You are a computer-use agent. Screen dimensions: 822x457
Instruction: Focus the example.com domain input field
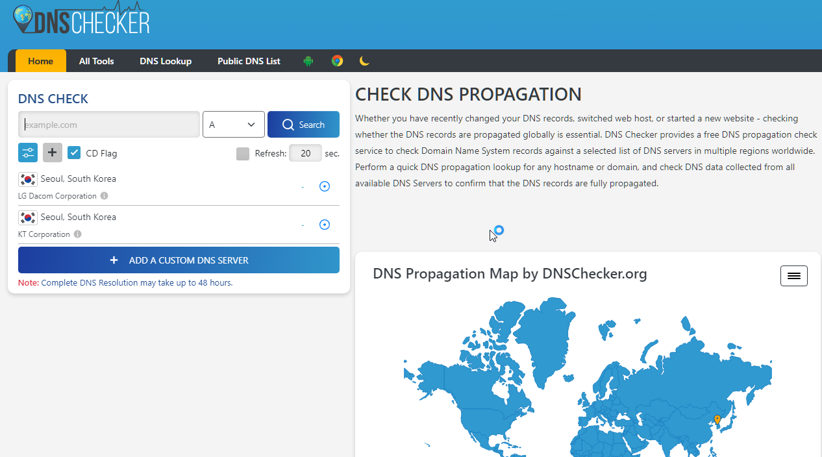point(109,125)
